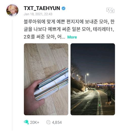Click the verified badge next to TXT_TAEHYUN

64,8
